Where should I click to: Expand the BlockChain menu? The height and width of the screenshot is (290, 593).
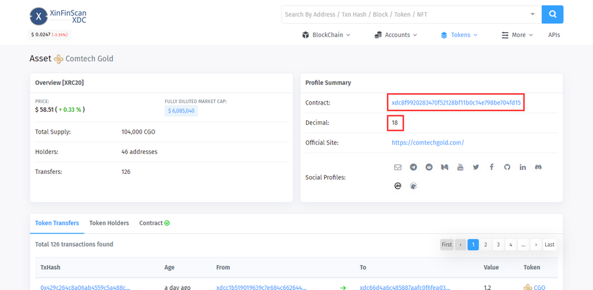(x=326, y=35)
